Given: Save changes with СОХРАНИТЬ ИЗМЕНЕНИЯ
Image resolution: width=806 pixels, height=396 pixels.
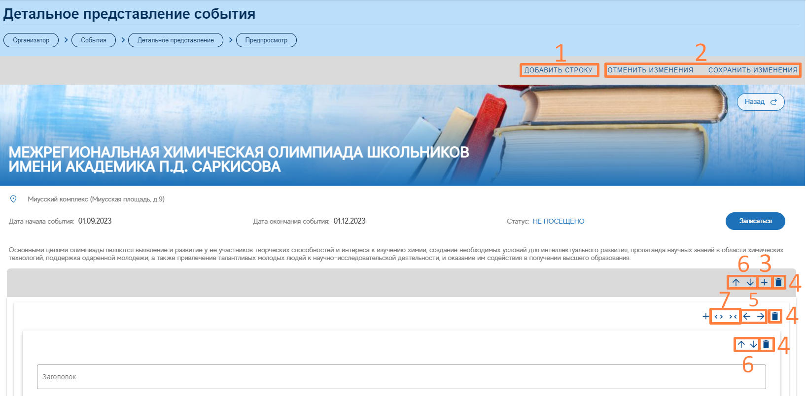Looking at the screenshot, I should pos(753,70).
